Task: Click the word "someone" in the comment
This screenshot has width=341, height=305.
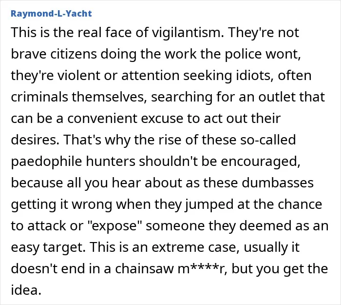Action: [175, 226]
